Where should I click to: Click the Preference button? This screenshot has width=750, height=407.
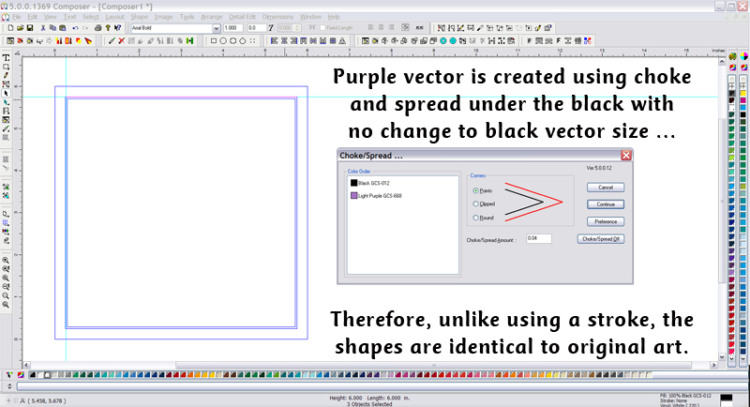[x=606, y=221]
